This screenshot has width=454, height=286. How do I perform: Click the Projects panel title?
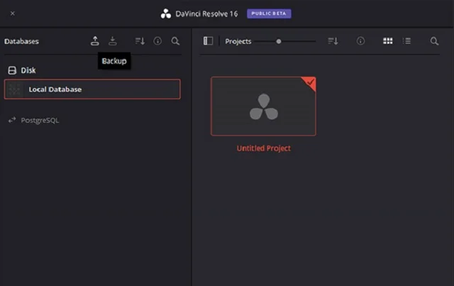click(238, 41)
